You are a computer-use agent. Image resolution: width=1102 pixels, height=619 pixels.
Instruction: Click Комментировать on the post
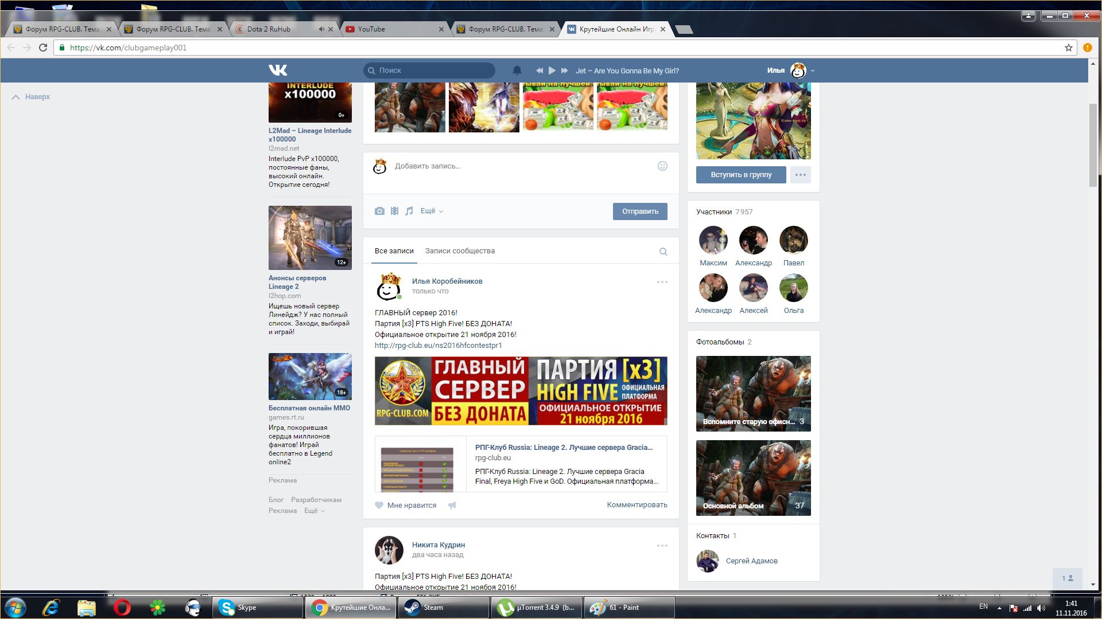tap(637, 505)
